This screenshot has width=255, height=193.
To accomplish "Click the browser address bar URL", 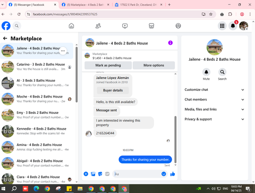I will coord(65,14).
